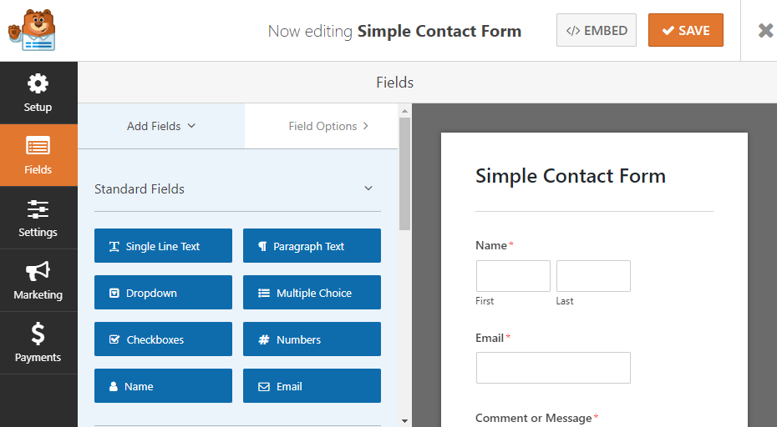The image size is (777, 427).
Task: Click the First name input box
Action: [513, 276]
